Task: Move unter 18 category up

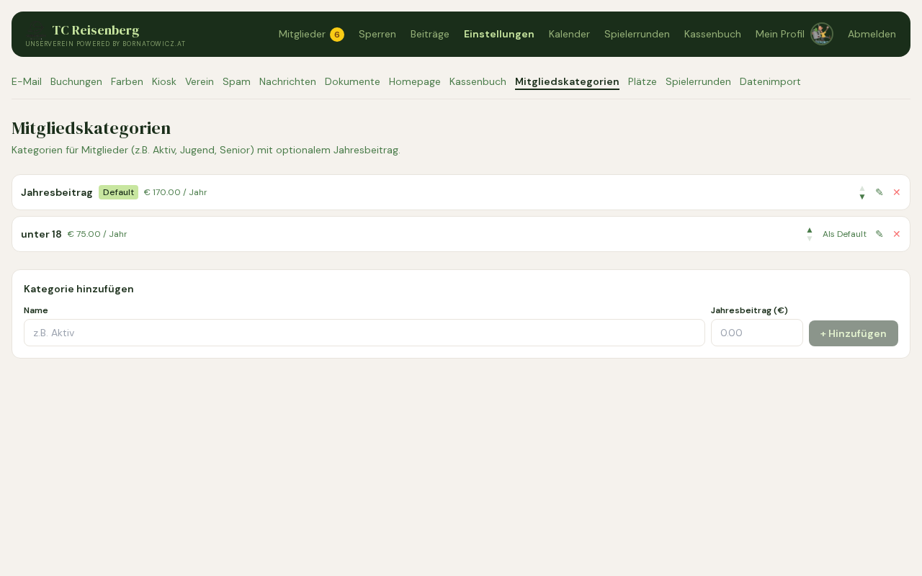Action: (810, 230)
